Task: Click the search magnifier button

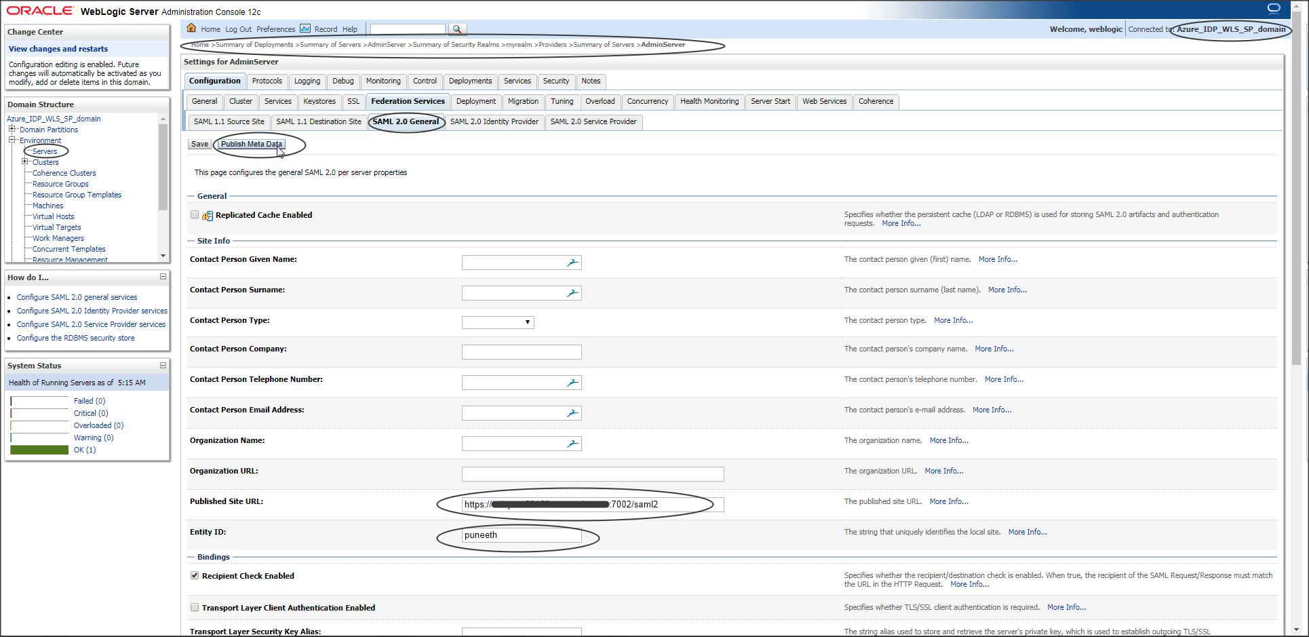Action: click(457, 29)
